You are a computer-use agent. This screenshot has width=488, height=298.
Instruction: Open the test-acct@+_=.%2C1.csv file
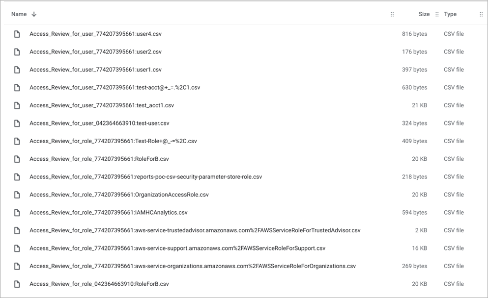[x=115, y=88]
